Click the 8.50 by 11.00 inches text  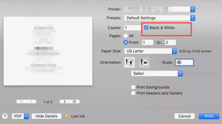pyautogui.click(x=195, y=51)
